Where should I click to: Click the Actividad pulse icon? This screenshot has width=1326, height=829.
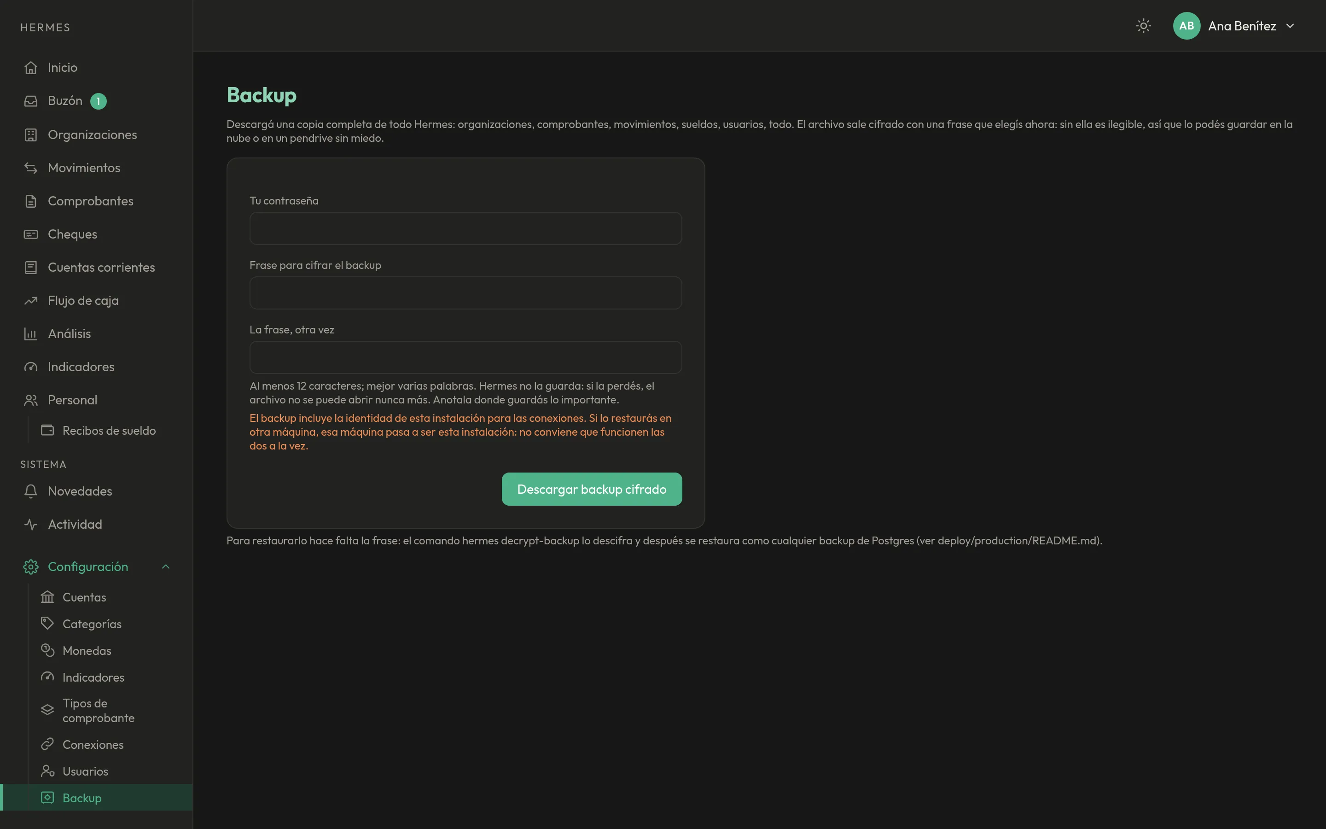tap(31, 524)
